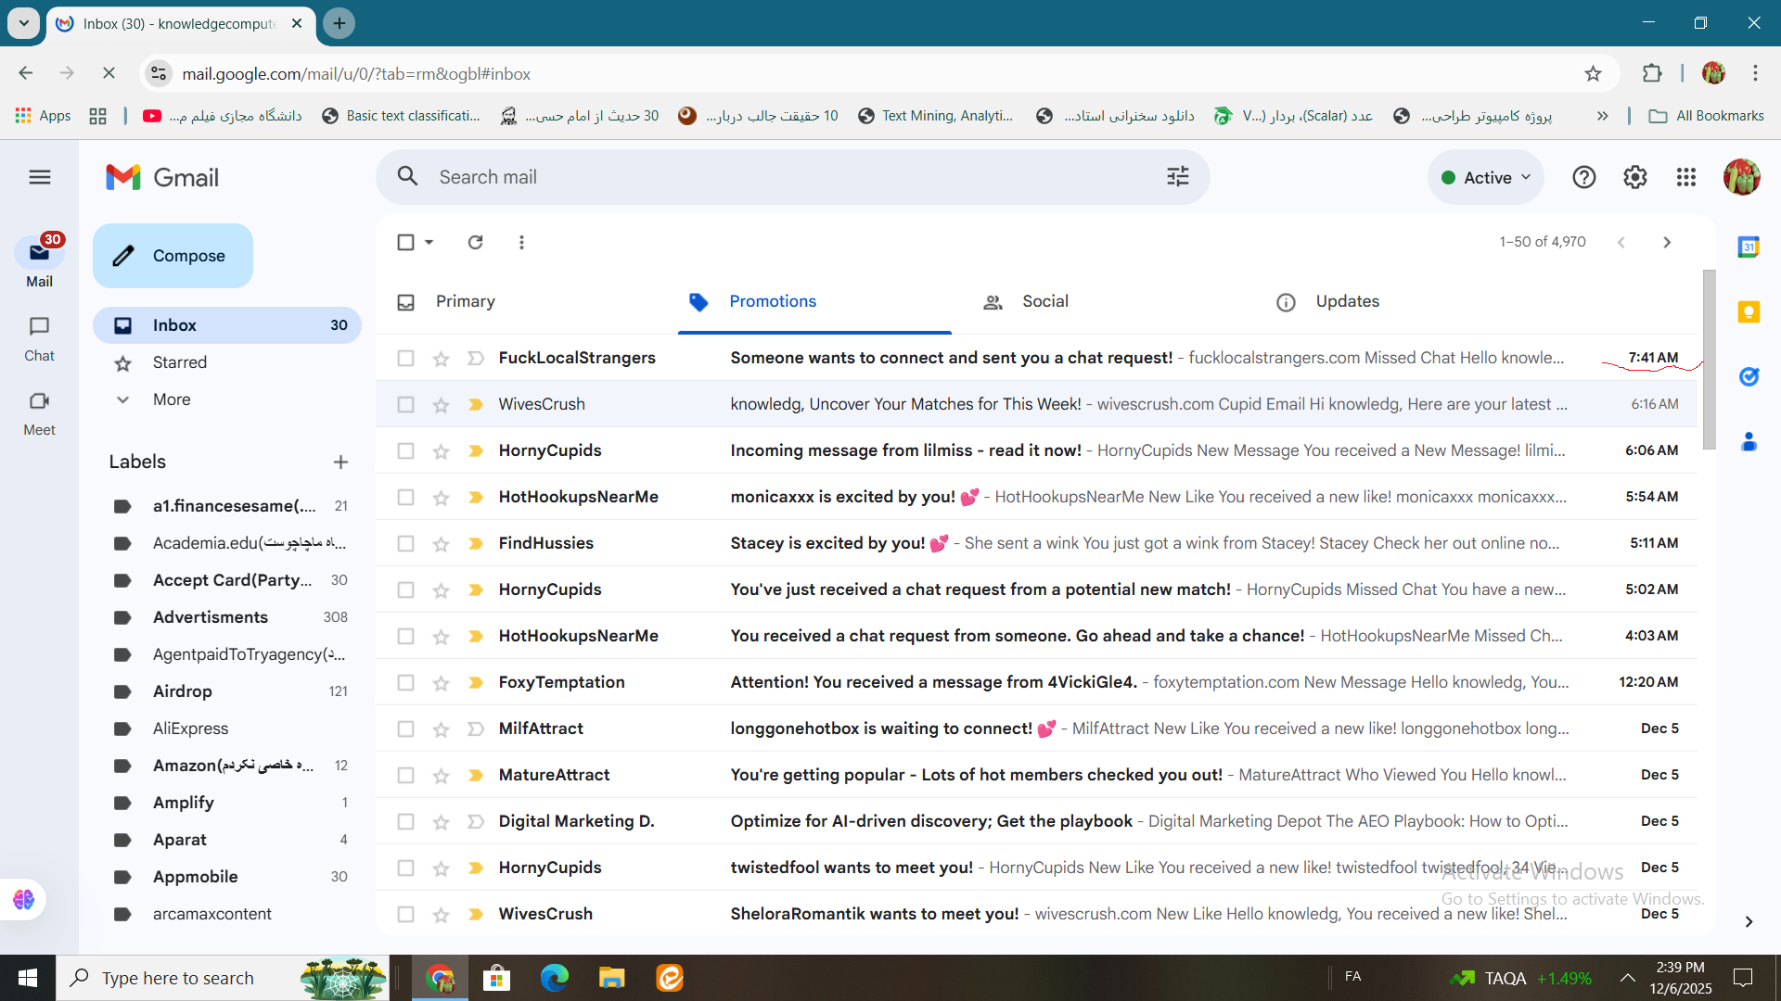The width and height of the screenshot is (1781, 1001).
Task: Click the Compose button
Action: [x=173, y=256]
